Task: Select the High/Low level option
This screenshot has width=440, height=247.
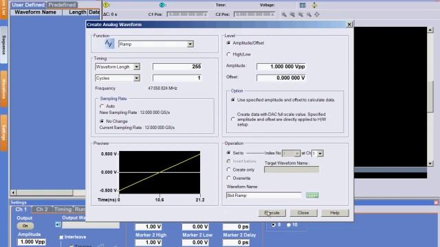Action: point(228,54)
